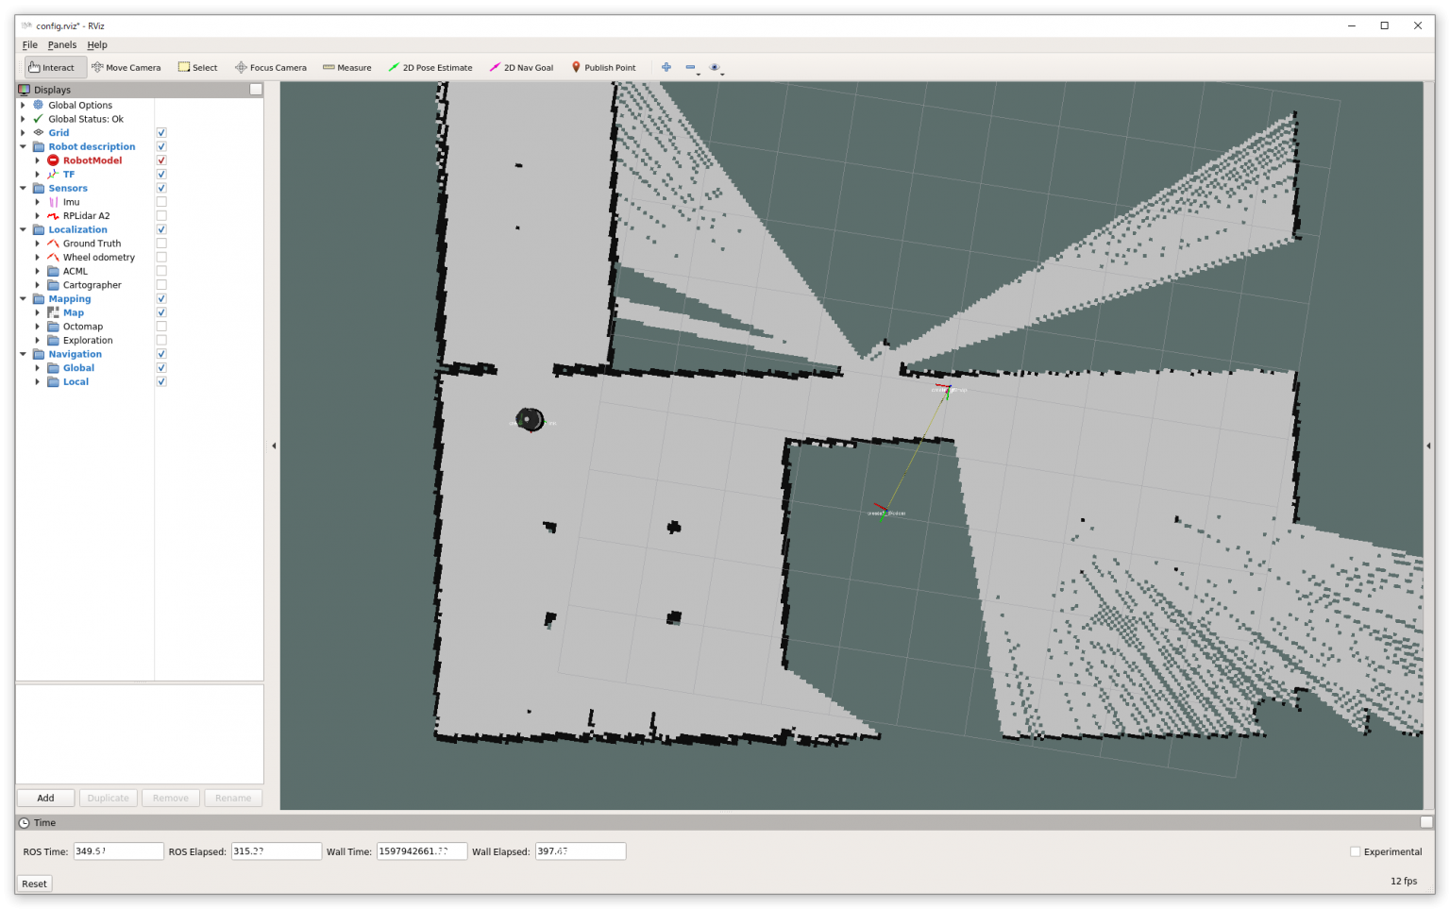
Task: Toggle the Ground Truth checkbox
Action: (161, 244)
